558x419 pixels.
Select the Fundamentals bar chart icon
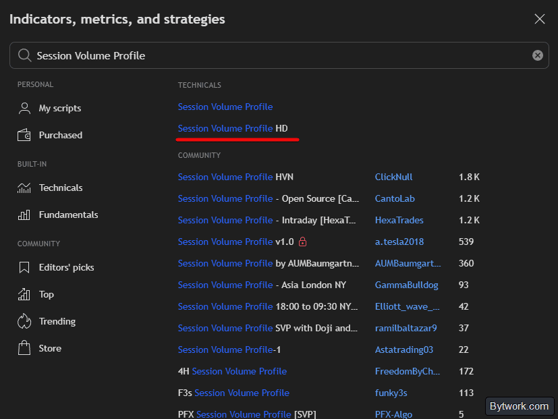click(x=24, y=215)
